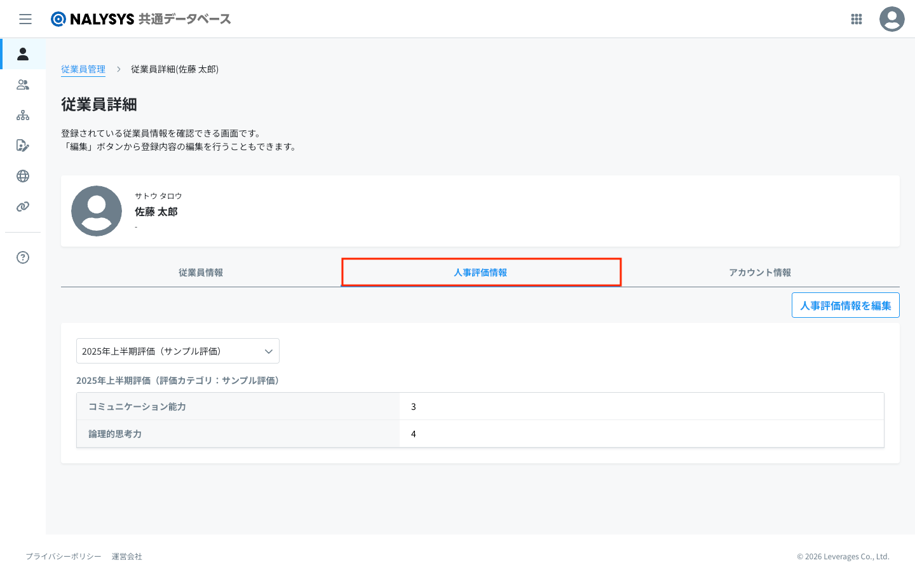Click the 人事評価情報を編集 button
The image size is (915, 572).
tap(845, 306)
